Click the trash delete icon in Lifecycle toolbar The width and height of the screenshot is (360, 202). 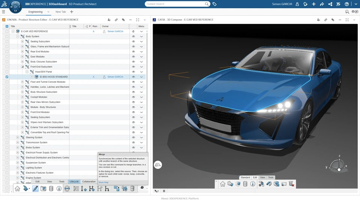coord(132,189)
